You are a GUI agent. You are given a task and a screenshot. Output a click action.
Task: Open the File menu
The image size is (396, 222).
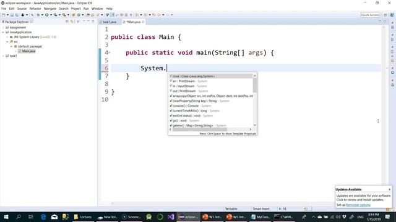4,9
